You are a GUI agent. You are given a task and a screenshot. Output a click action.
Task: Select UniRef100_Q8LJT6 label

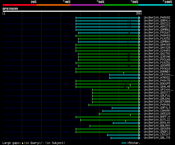pyautogui.click(x=157, y=138)
